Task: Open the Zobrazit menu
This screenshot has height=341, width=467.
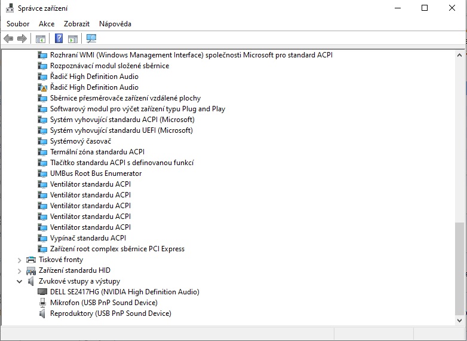Action: tap(76, 24)
